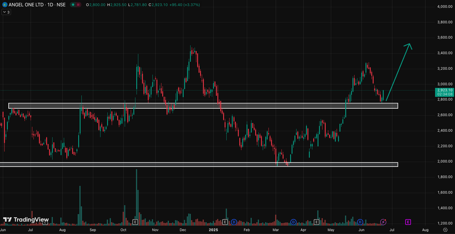Click the 2025 label on the time axis
The image size is (455, 234).
(x=213, y=229)
